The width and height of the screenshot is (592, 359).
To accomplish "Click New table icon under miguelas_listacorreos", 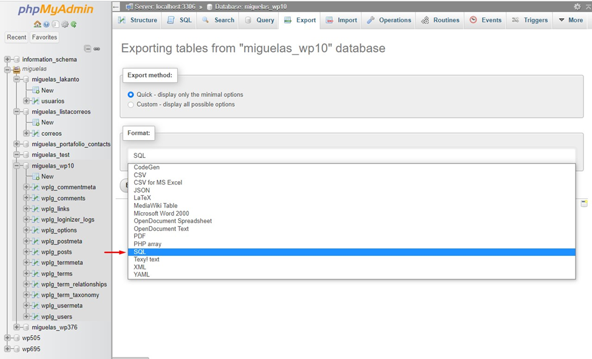I will point(36,122).
